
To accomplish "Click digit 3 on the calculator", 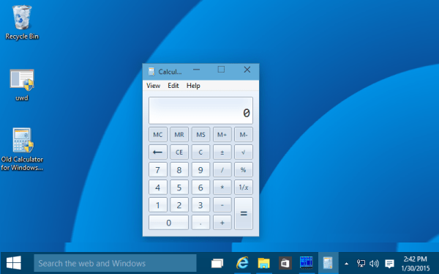I will point(200,205).
